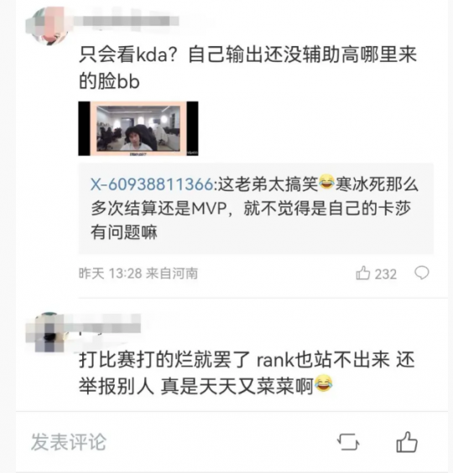Tap the laughing emoji after 这老弟太搞笑
The width and height of the screenshot is (453, 473).
(x=327, y=182)
